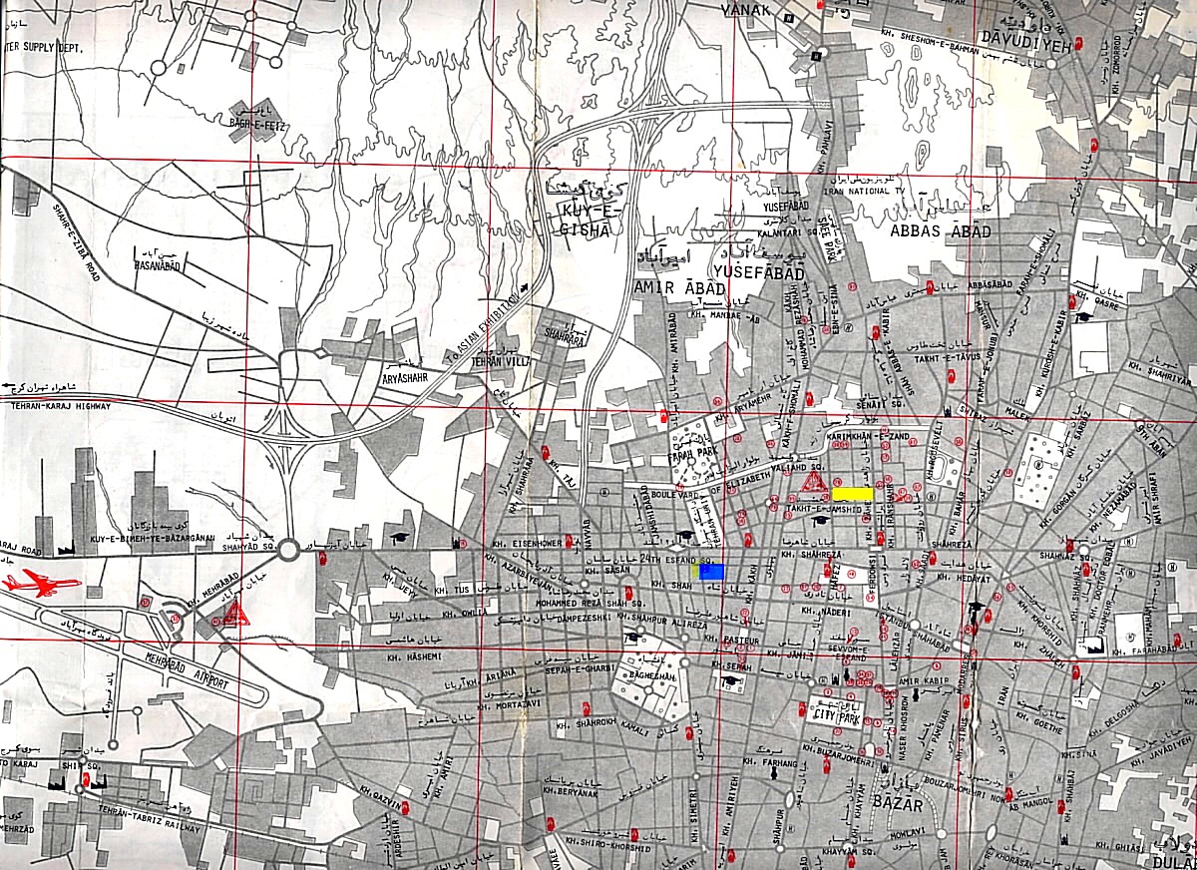Select the blue highlighted block below 24th Esfand Sq.
This screenshot has height=870, width=1197.
(x=710, y=572)
